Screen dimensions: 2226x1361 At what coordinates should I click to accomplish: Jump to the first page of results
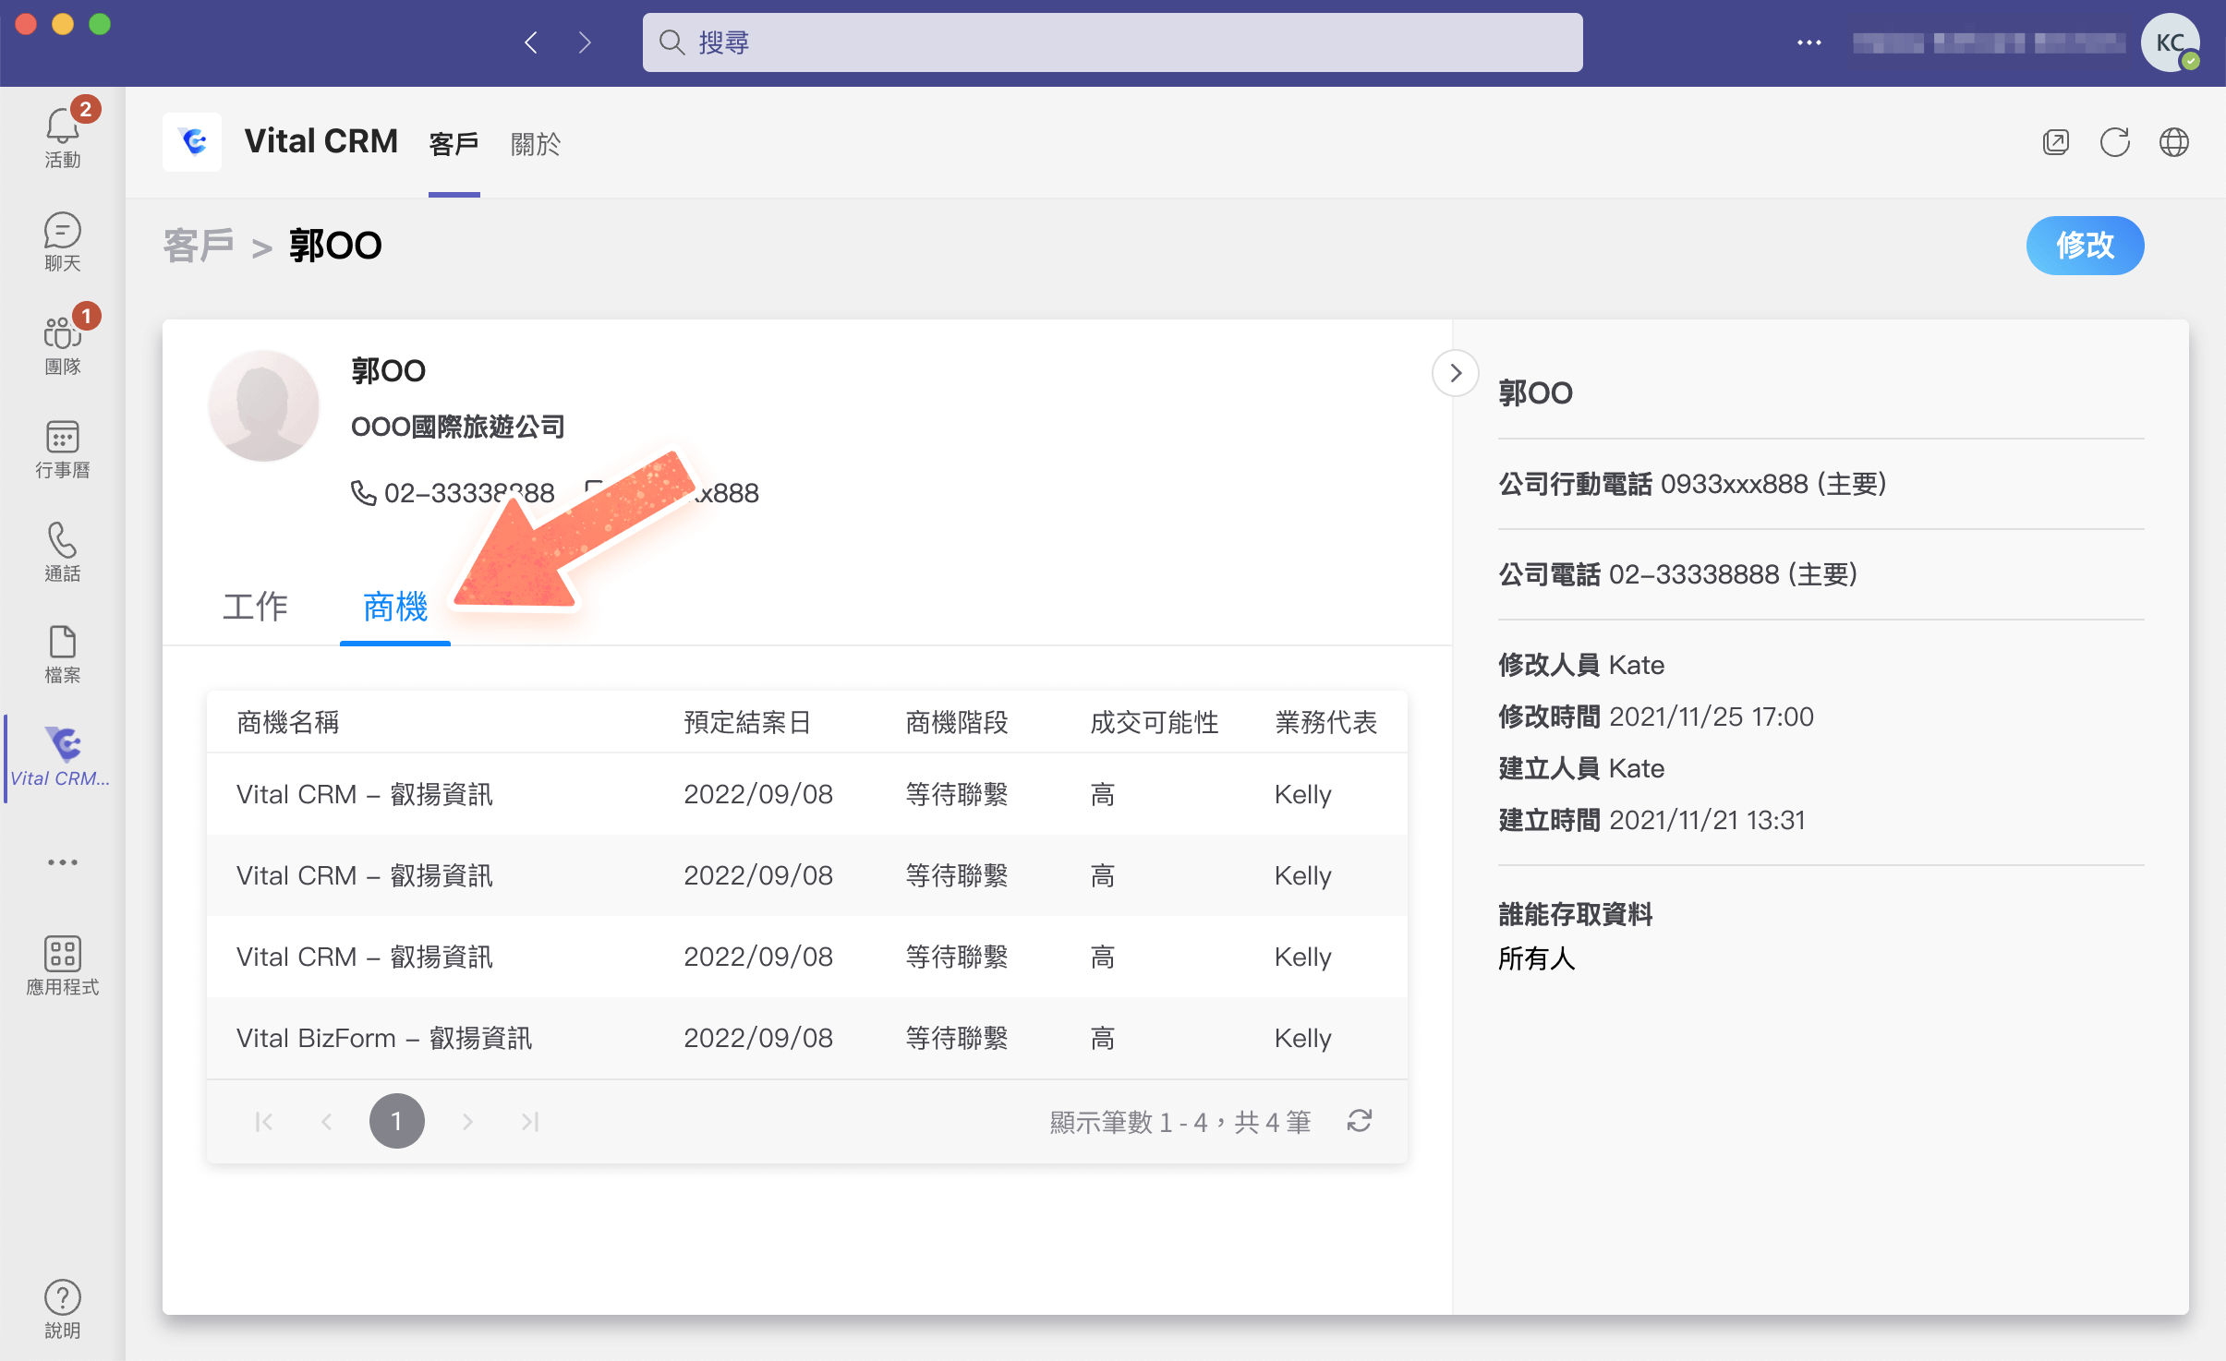click(264, 1122)
